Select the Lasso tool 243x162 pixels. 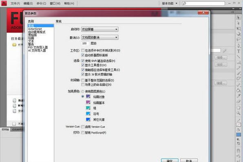(239, 39)
